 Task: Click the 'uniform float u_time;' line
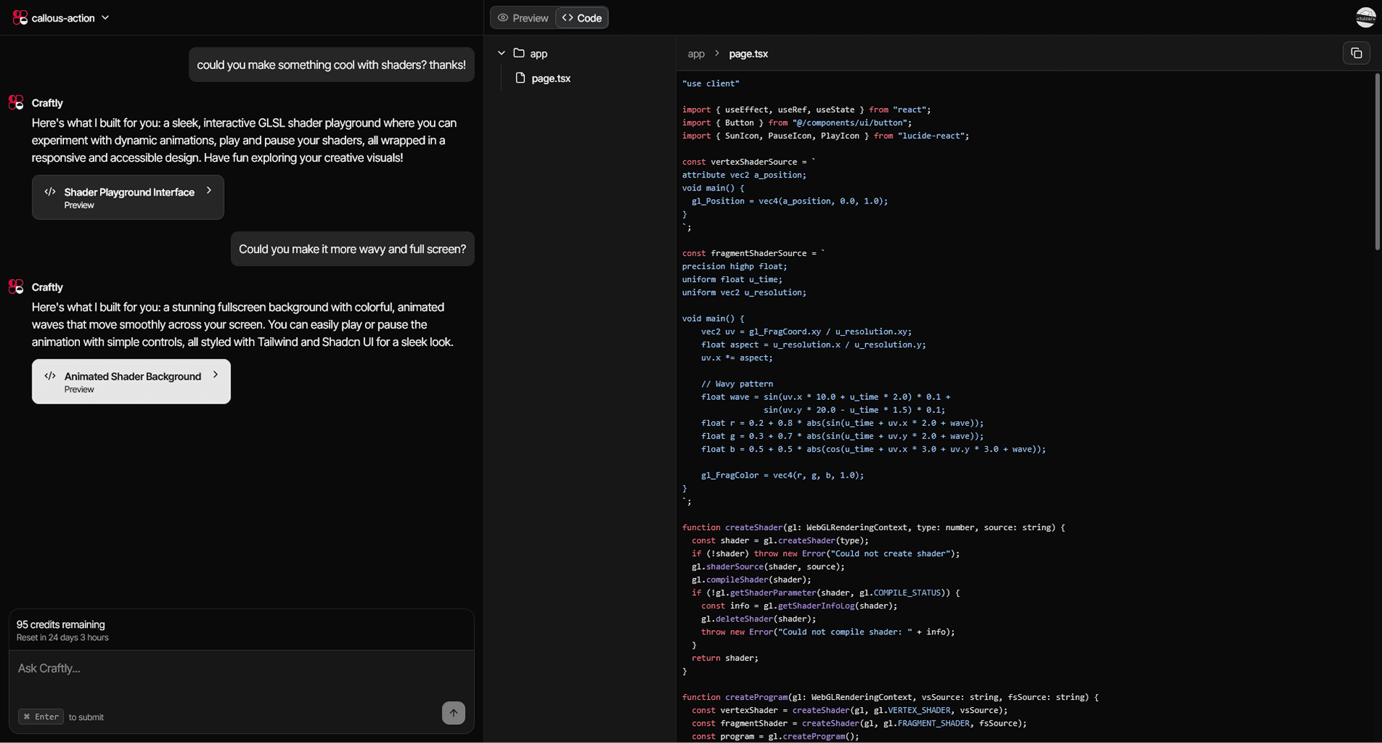click(x=732, y=279)
